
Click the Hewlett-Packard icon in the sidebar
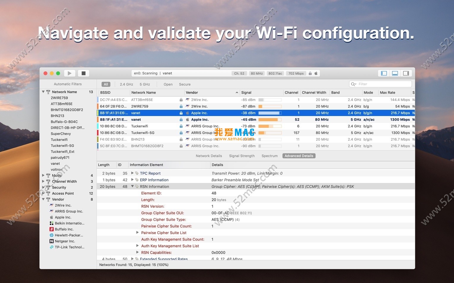pos(52,235)
